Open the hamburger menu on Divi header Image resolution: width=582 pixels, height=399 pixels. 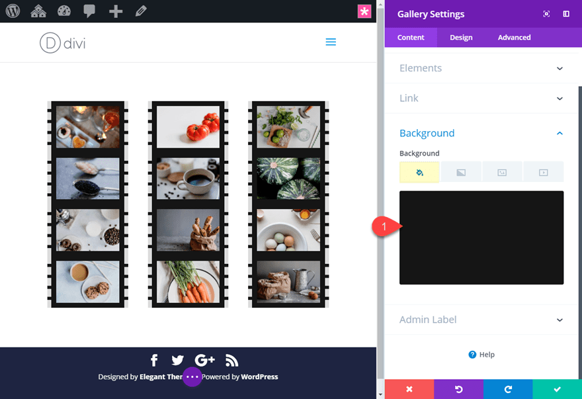pyautogui.click(x=331, y=42)
